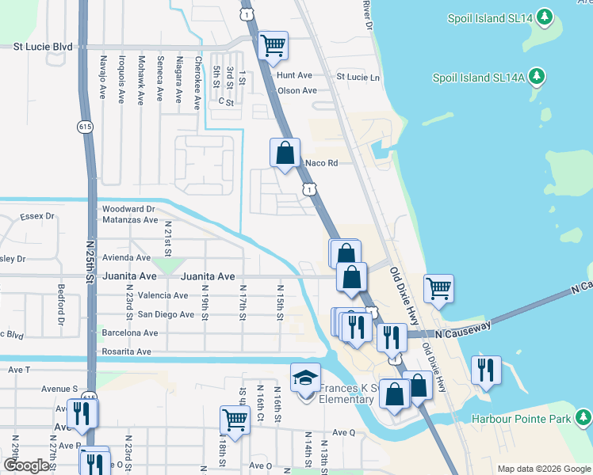
Task: Click the Valencia Ave label
Action: pyautogui.click(x=163, y=295)
